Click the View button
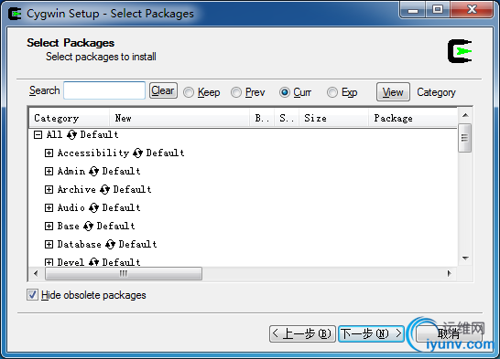Image resolution: width=500 pixels, height=359 pixels. pyautogui.click(x=393, y=92)
